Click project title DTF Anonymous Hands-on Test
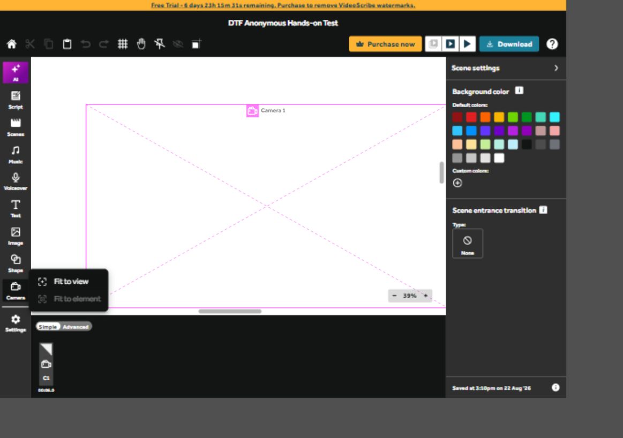623x438 pixels. pyautogui.click(x=283, y=23)
